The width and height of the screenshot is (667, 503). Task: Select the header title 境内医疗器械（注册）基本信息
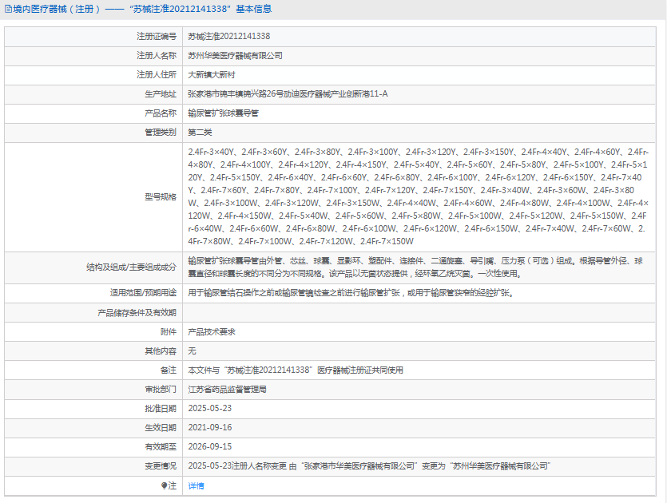[142, 9]
